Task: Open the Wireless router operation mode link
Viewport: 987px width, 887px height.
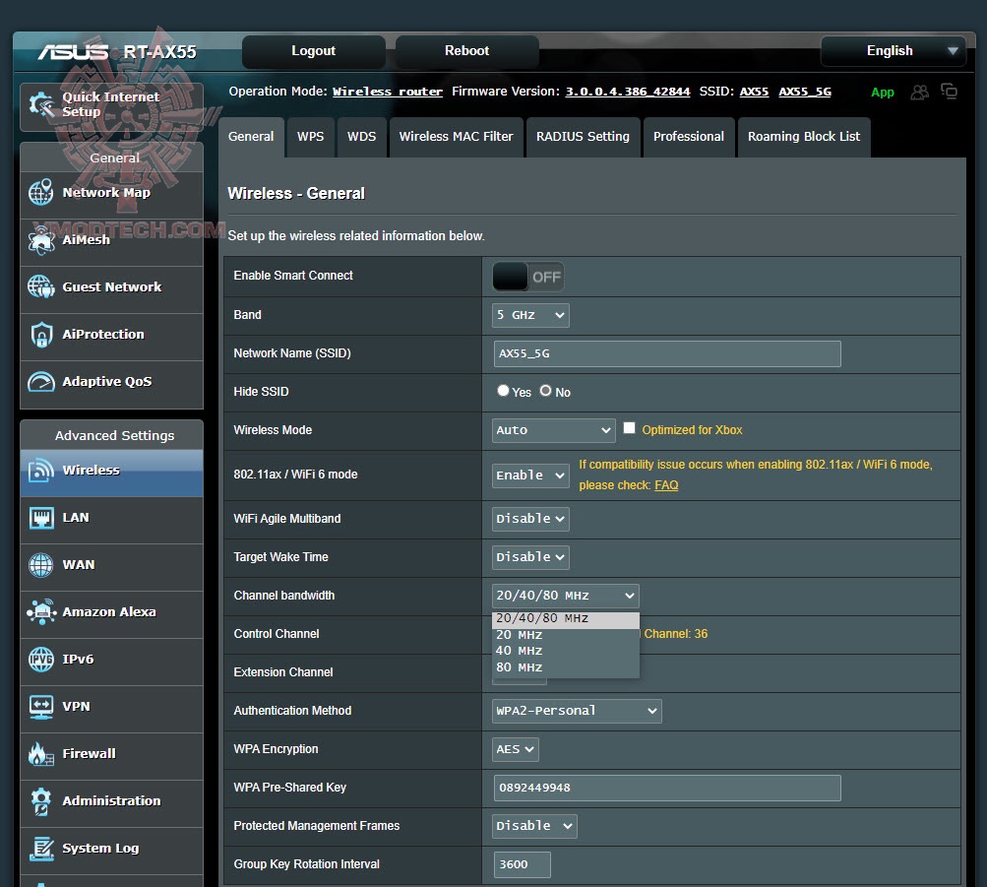Action: tap(388, 92)
